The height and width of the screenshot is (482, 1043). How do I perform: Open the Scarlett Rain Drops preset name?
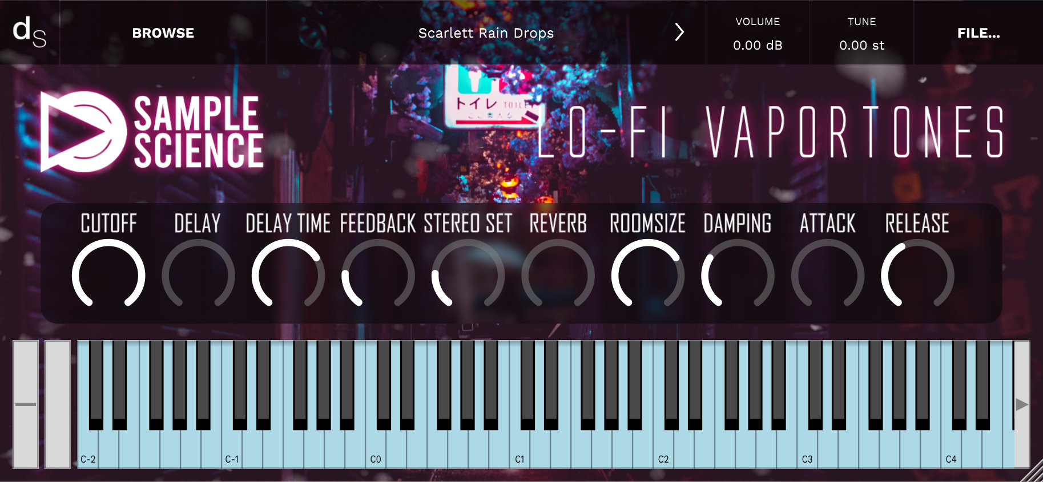(486, 33)
